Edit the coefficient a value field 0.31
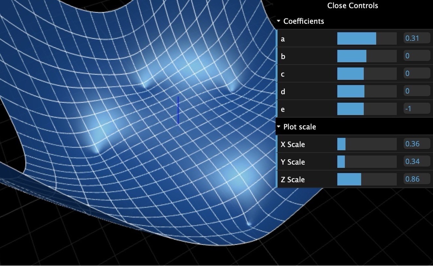 pyautogui.click(x=416, y=38)
